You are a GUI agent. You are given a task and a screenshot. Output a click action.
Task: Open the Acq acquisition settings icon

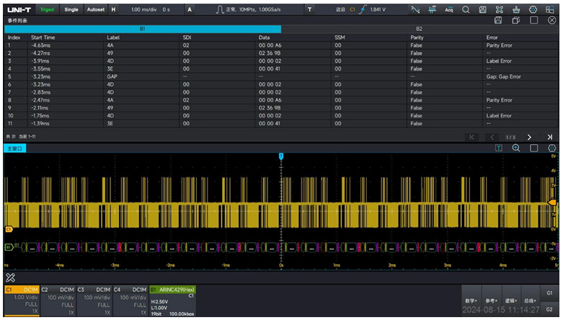point(449,9)
